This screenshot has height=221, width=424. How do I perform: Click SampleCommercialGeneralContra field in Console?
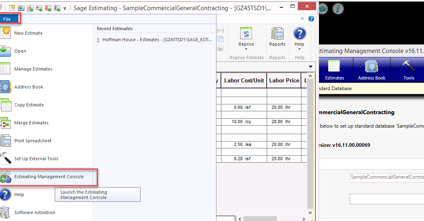pyautogui.click(x=387, y=177)
